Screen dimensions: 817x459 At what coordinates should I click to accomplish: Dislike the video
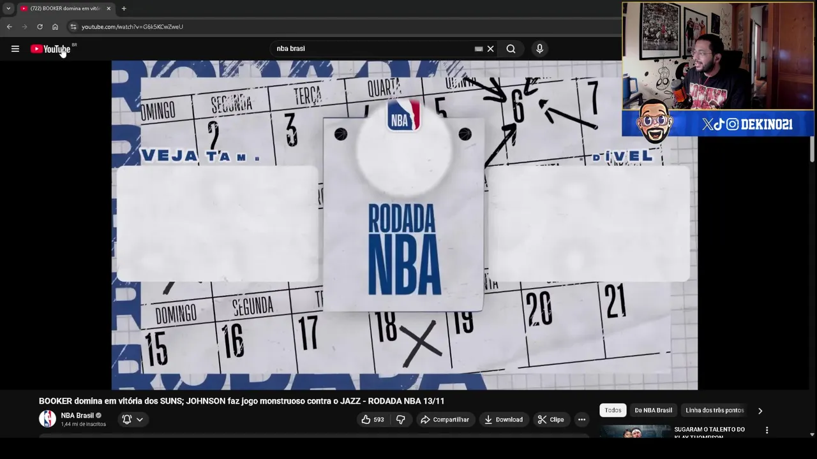[400, 419]
